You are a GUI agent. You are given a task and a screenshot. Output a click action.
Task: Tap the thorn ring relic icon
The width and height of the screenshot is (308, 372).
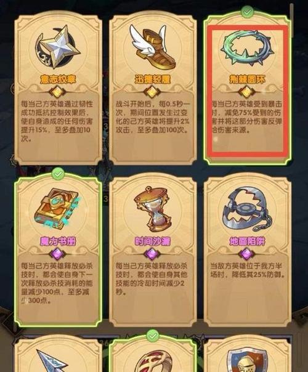pos(247,47)
